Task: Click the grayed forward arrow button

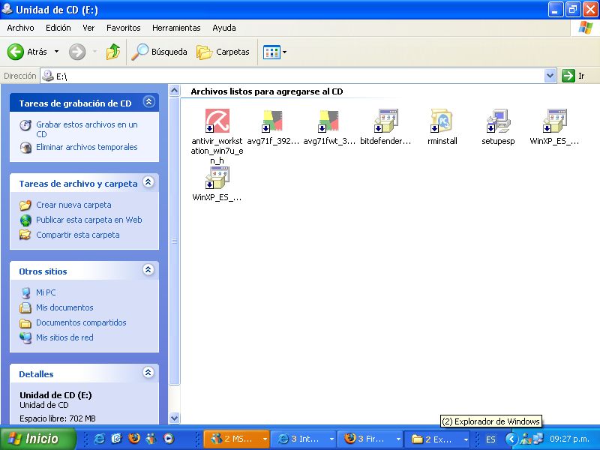Action: click(x=77, y=52)
